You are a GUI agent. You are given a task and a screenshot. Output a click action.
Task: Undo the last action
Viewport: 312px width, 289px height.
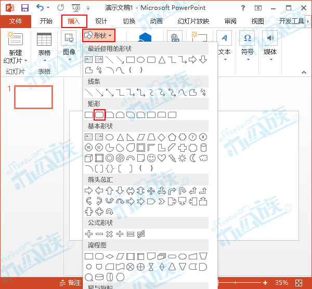40,8
